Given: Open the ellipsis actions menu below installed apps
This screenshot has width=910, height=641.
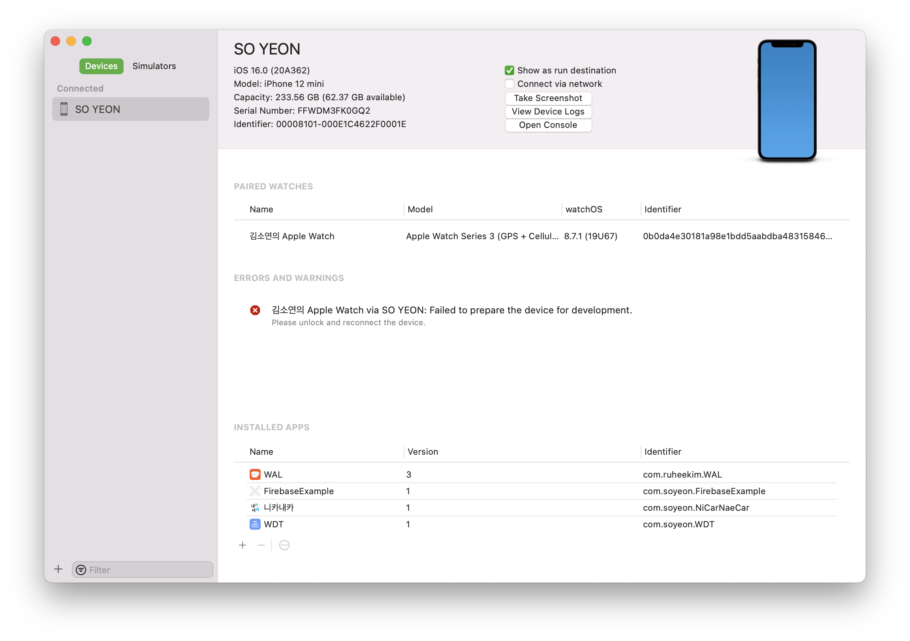Looking at the screenshot, I should click(x=284, y=545).
